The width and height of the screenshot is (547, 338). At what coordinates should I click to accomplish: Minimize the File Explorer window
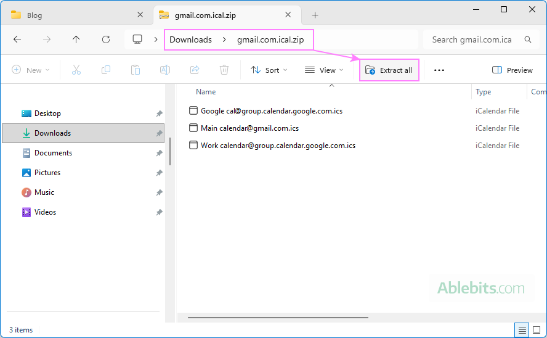click(x=476, y=9)
